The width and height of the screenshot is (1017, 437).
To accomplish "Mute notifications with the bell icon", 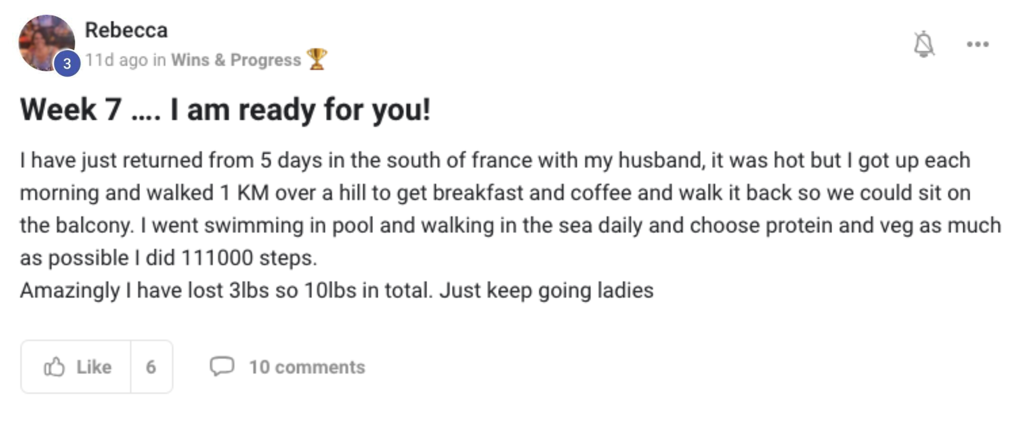I will tap(924, 44).
